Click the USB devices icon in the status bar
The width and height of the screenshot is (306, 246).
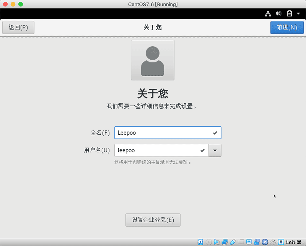pyautogui.click(x=232, y=242)
